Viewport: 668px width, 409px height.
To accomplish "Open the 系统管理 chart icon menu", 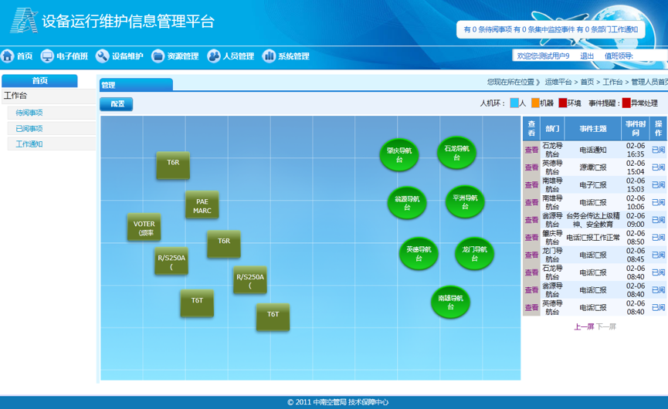I will click(x=269, y=56).
